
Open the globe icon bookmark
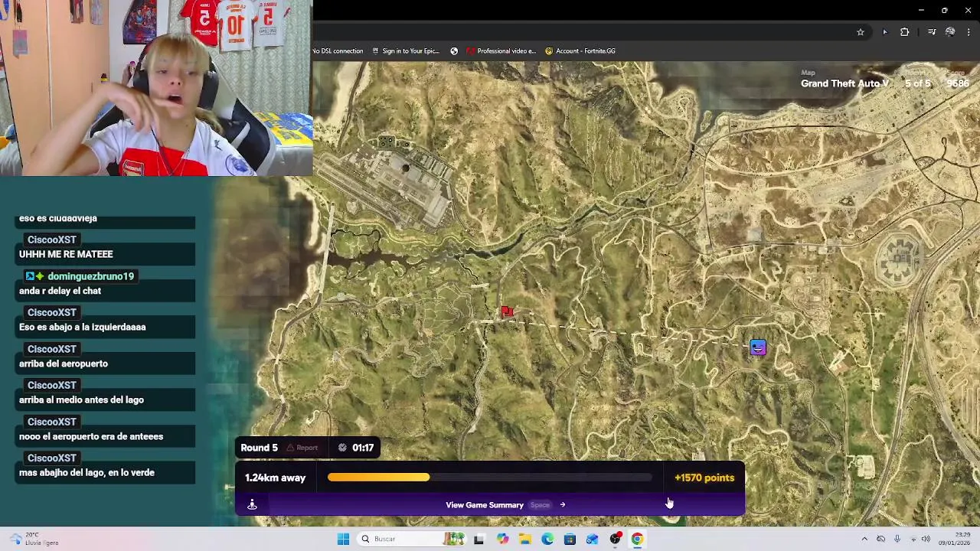tap(454, 51)
